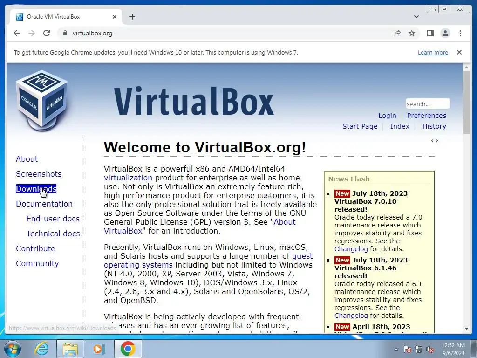477x358 pixels.
Task: Click the page scrollbar down arrow
Action: pos(466,329)
